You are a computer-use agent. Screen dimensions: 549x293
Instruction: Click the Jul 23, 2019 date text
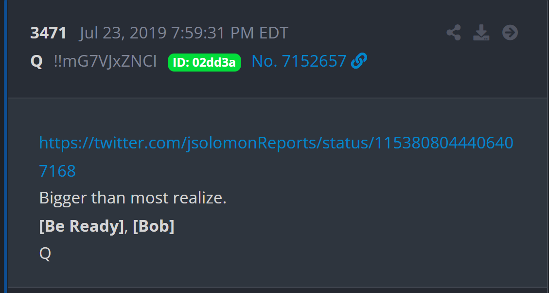(123, 33)
